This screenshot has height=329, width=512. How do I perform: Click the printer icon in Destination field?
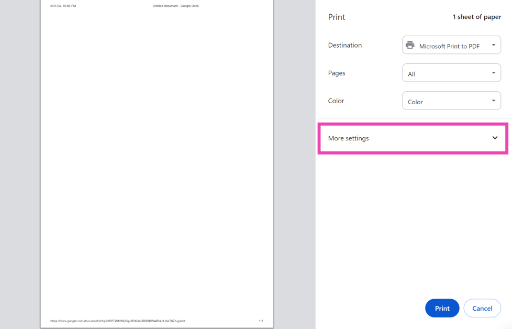(x=410, y=45)
